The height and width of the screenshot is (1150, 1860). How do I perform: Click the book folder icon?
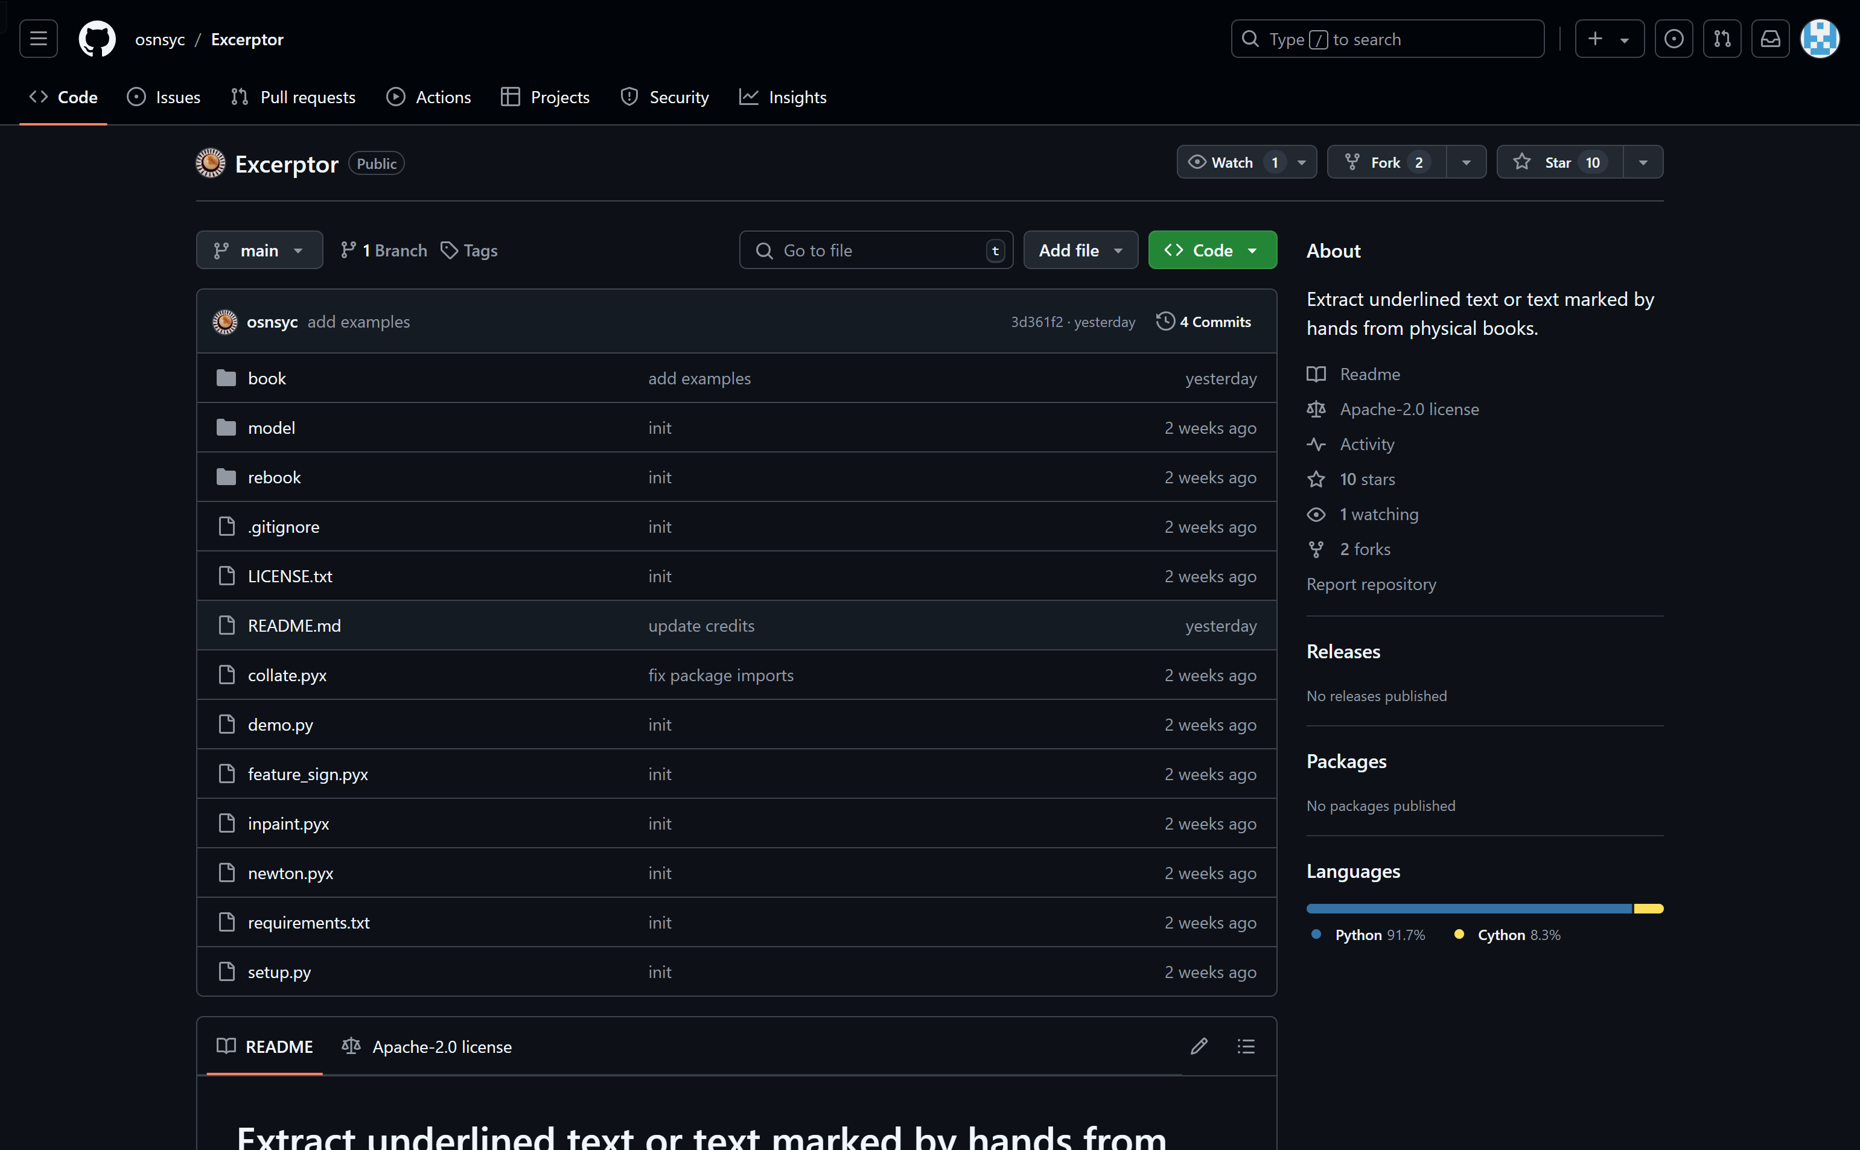point(226,378)
